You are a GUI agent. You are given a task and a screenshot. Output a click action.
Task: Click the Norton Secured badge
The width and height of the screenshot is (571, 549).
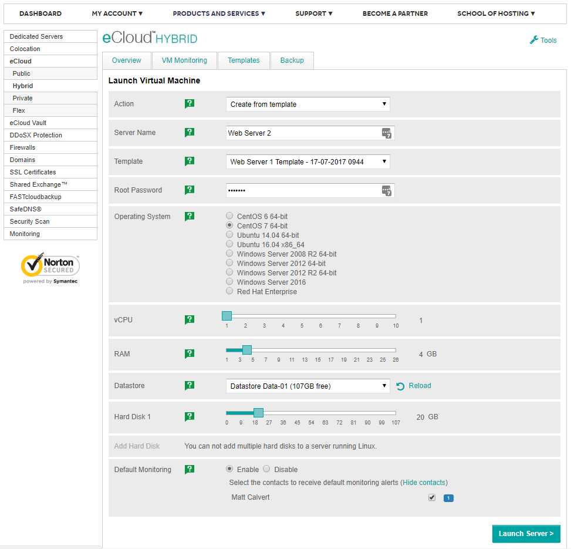click(50, 268)
